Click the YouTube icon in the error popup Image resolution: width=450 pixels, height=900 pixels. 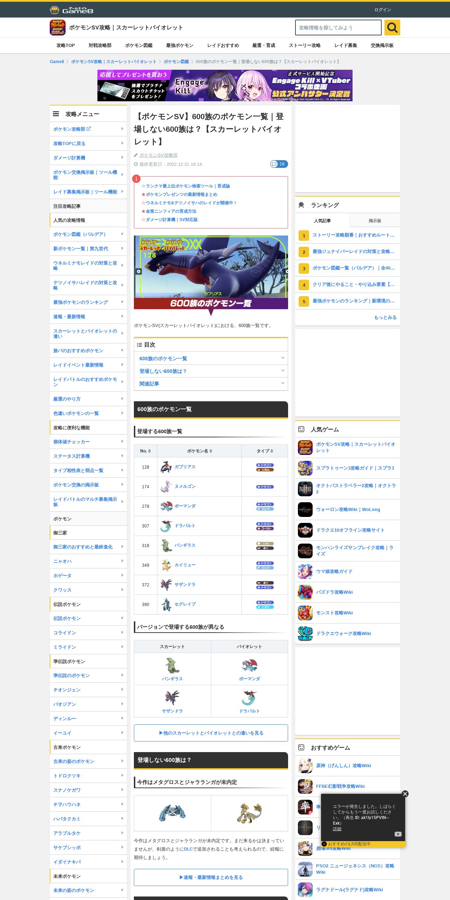[398, 834]
